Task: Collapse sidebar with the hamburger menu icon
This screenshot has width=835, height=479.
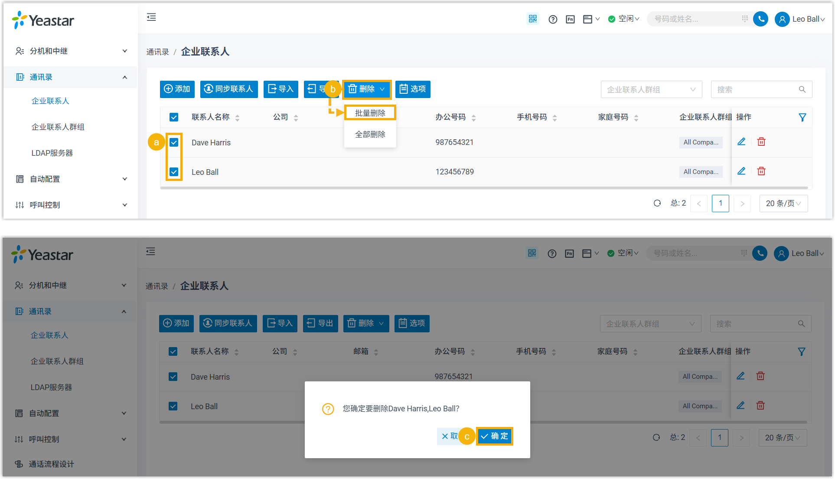Action: [151, 17]
